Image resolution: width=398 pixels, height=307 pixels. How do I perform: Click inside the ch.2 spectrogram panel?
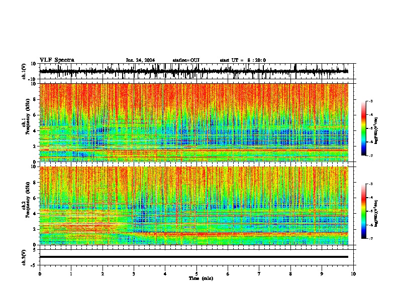point(193,206)
